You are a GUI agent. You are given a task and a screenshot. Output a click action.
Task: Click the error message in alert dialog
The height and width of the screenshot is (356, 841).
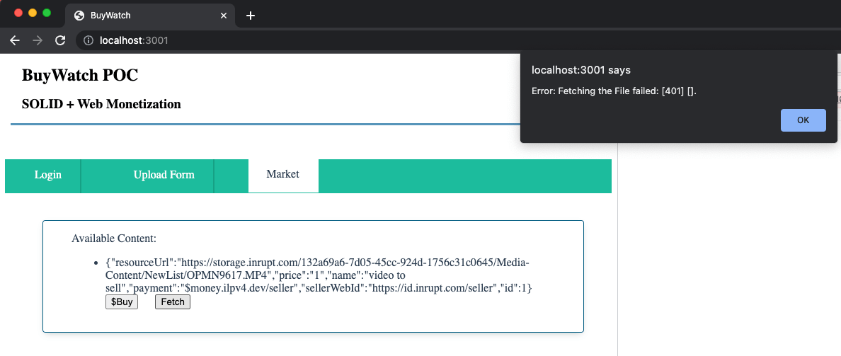[x=614, y=91]
